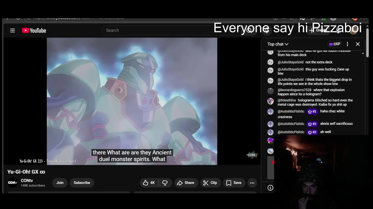Clip the video with scissors button

(x=210, y=183)
